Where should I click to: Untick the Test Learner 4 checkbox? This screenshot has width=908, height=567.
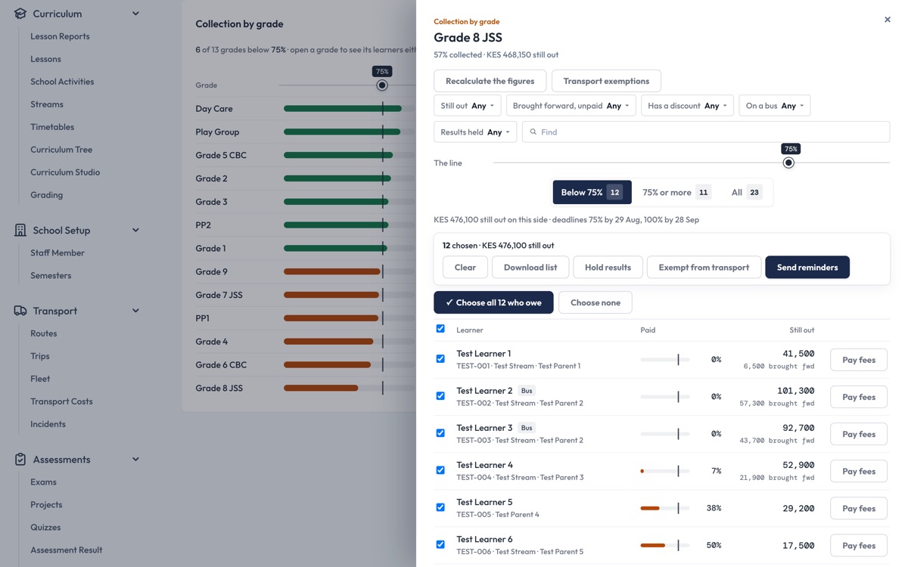pyautogui.click(x=440, y=470)
